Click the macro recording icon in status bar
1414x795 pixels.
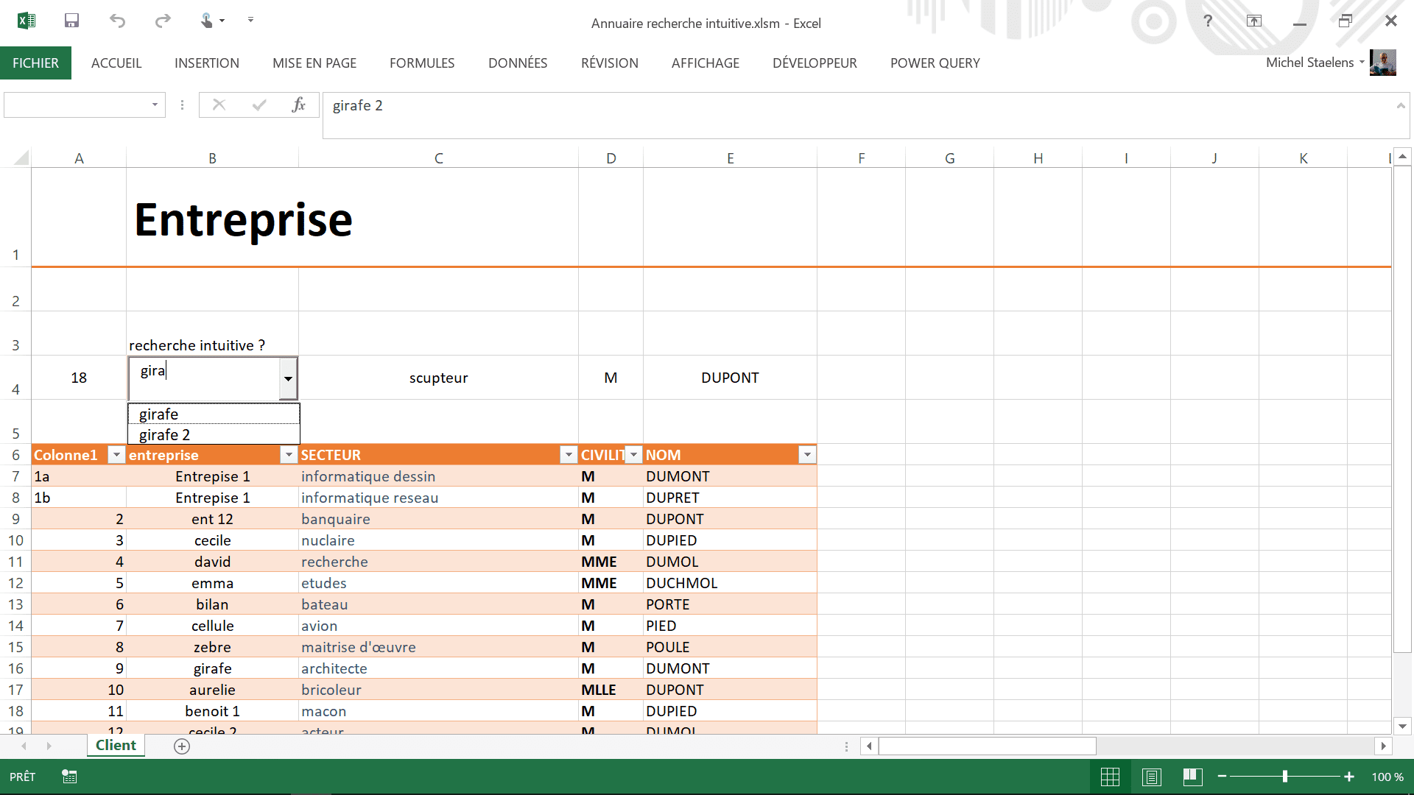click(69, 777)
